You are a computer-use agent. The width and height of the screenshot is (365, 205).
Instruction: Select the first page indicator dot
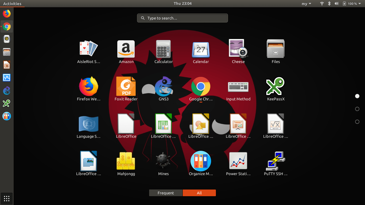(x=357, y=96)
